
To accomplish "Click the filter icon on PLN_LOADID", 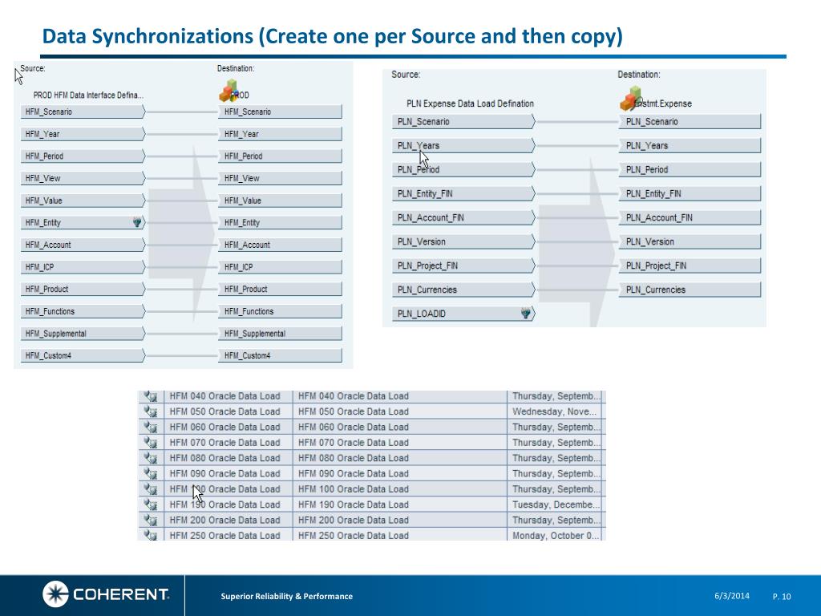I will (526, 314).
